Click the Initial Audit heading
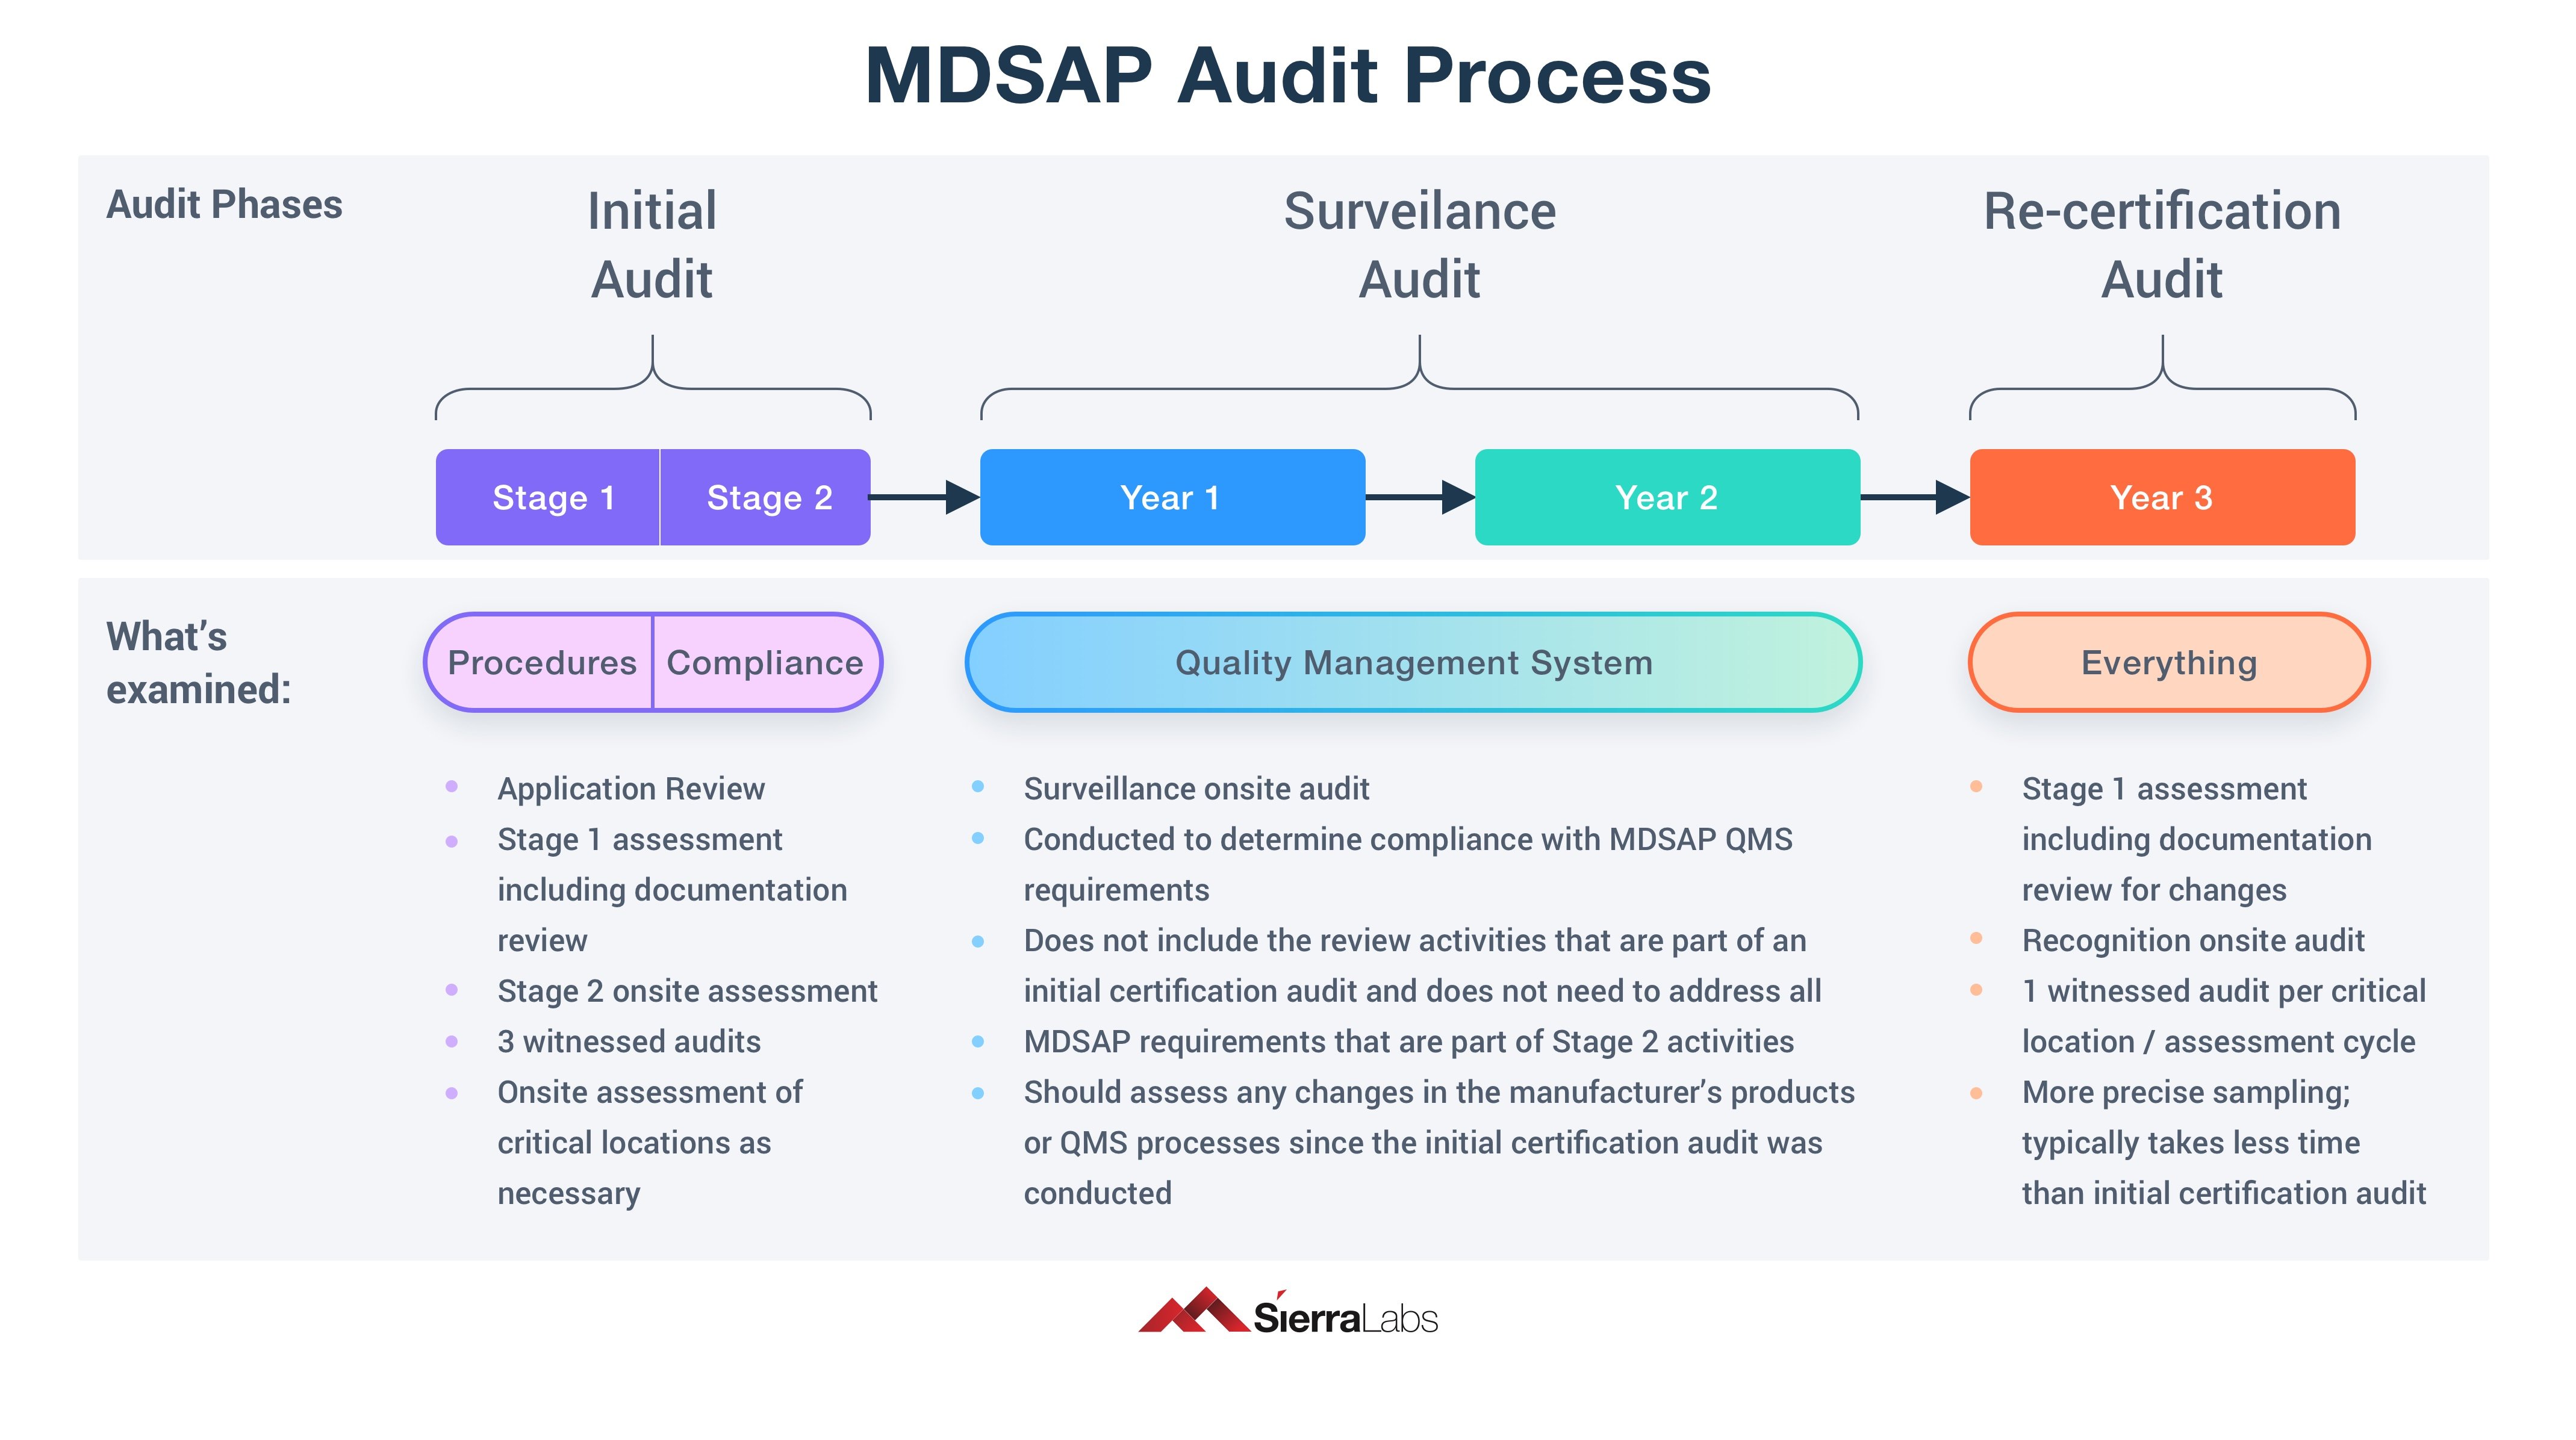This screenshot has height=1440, width=2576. tap(652, 245)
